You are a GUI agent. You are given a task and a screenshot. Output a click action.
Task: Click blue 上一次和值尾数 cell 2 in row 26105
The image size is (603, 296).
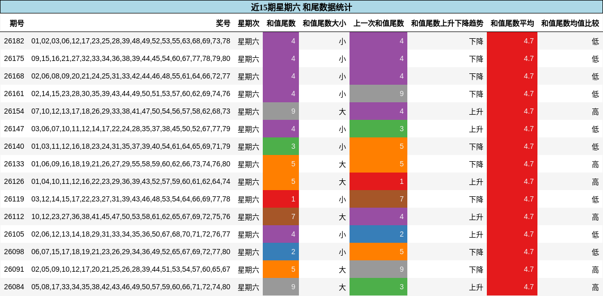379,235
